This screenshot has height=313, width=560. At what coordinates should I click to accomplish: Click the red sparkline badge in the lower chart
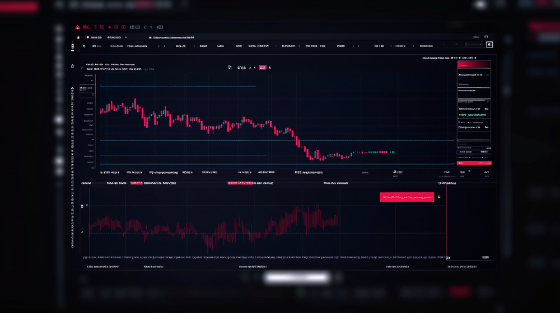pos(407,197)
